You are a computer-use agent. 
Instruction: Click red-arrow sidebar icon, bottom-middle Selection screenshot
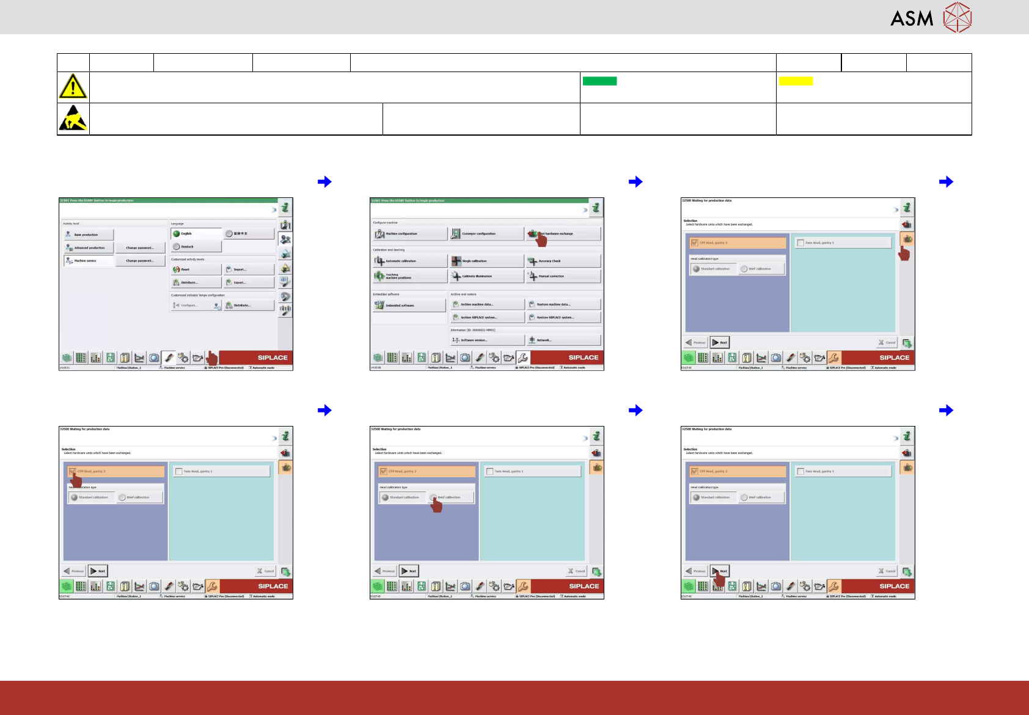(x=596, y=453)
